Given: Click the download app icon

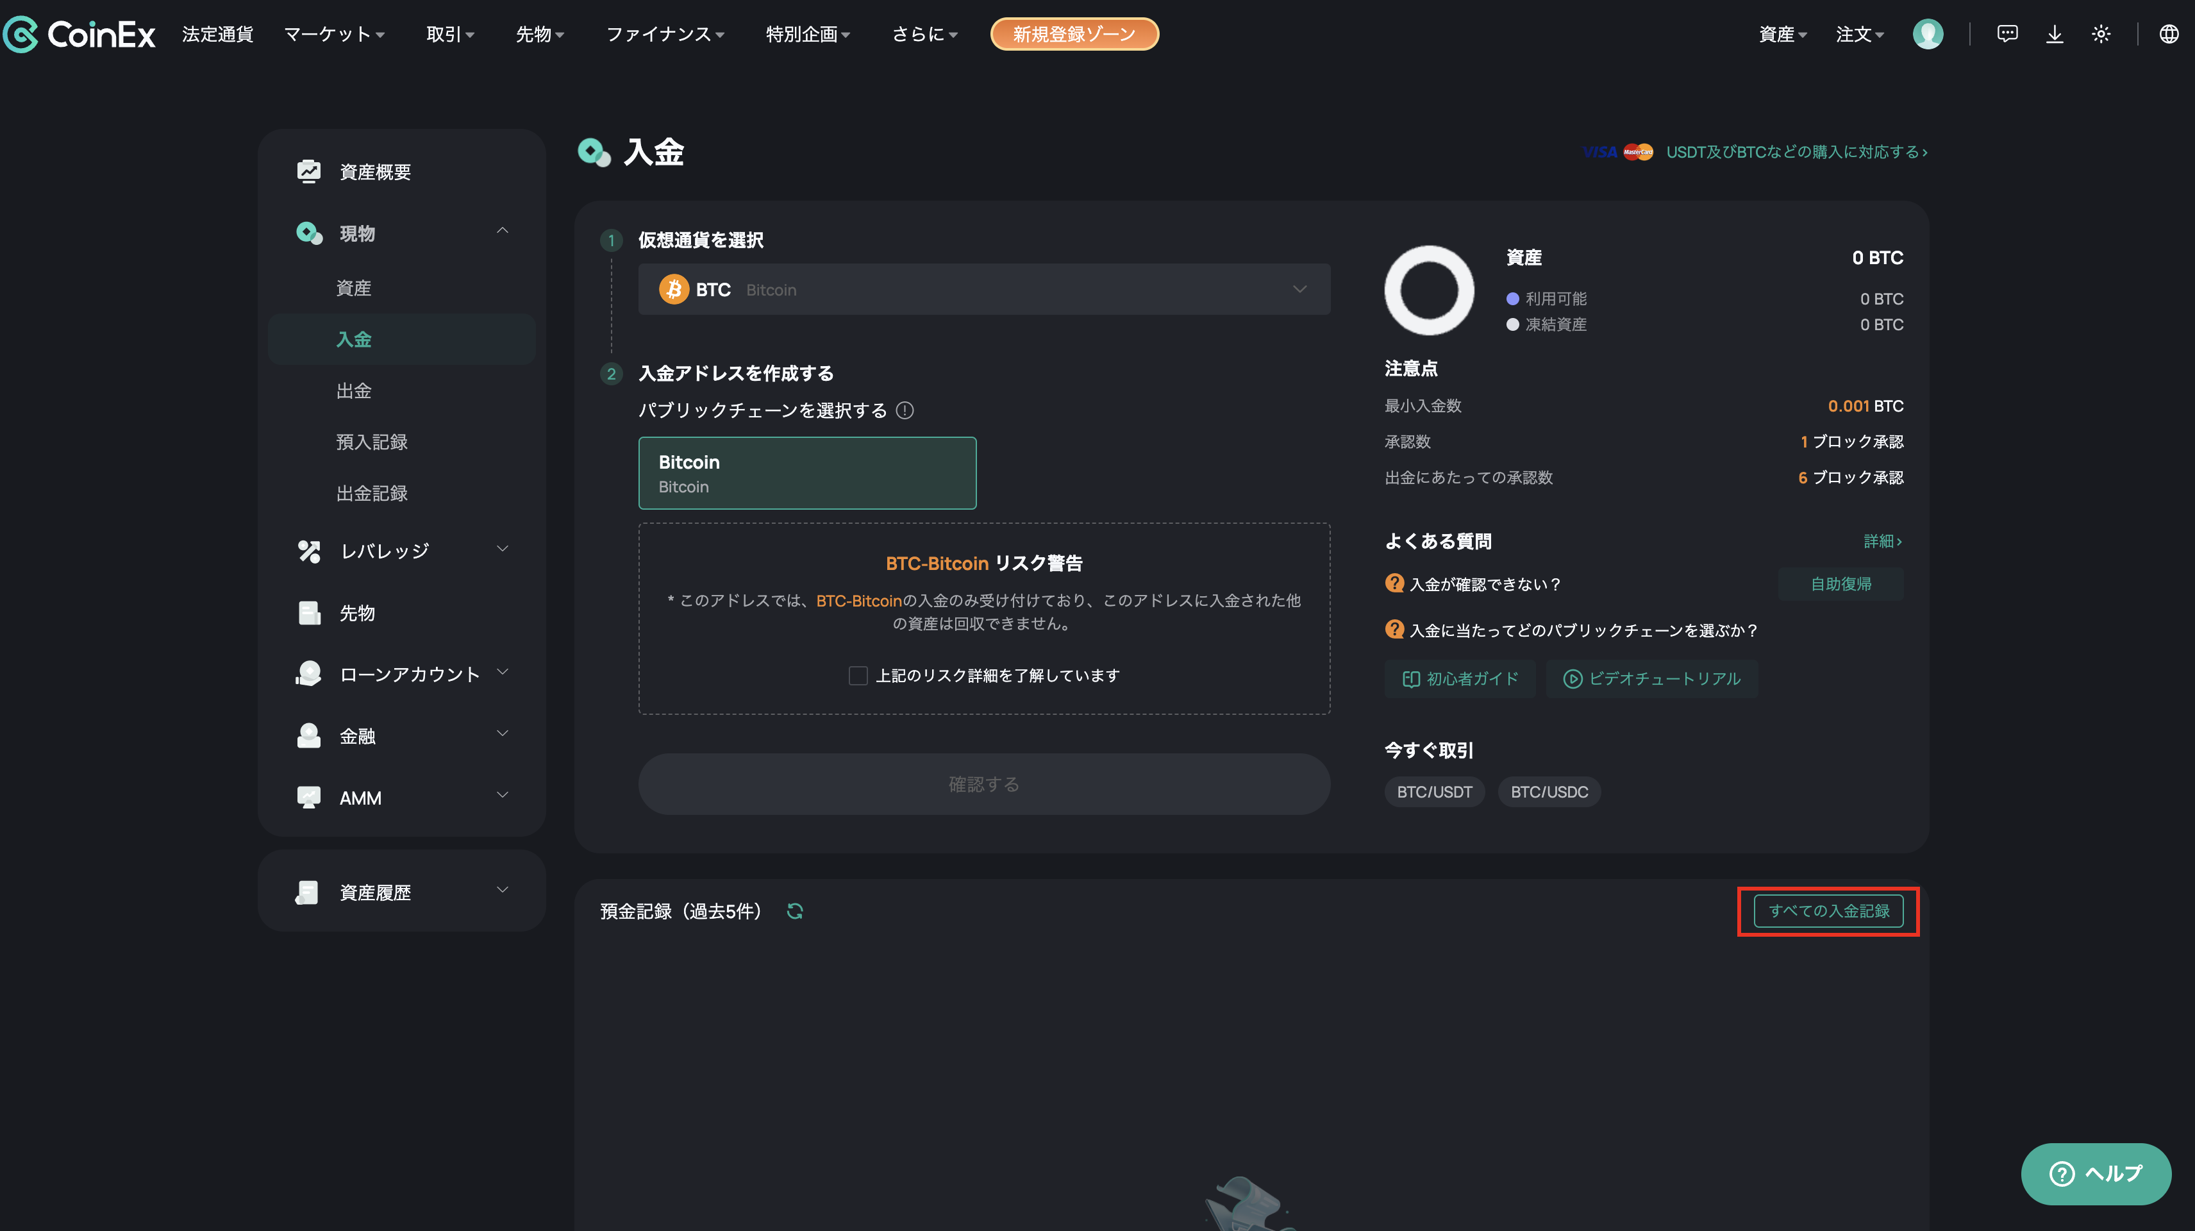Looking at the screenshot, I should tap(2055, 34).
